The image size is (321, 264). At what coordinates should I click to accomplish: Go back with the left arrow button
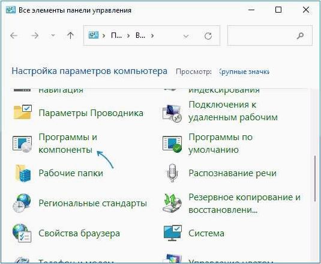[x=14, y=35]
